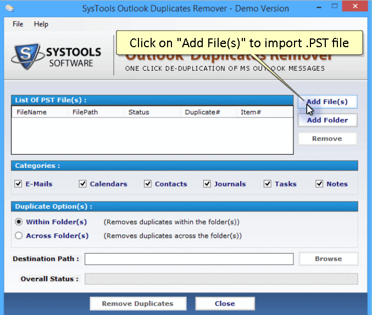Click Browse for destination path

(329, 259)
